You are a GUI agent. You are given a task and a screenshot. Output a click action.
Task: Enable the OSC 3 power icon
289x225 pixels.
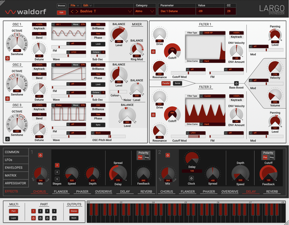pos(8,139)
